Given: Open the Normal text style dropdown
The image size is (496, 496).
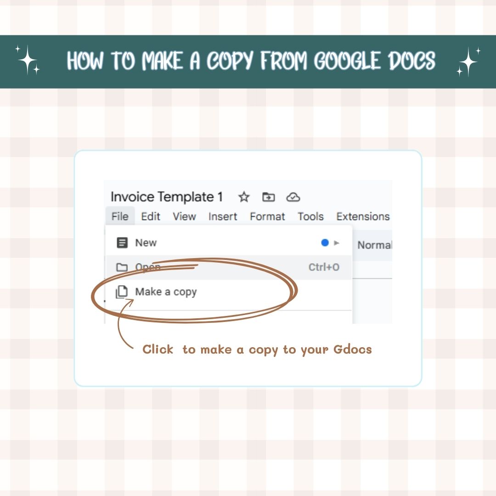Looking at the screenshot, I should click(374, 245).
